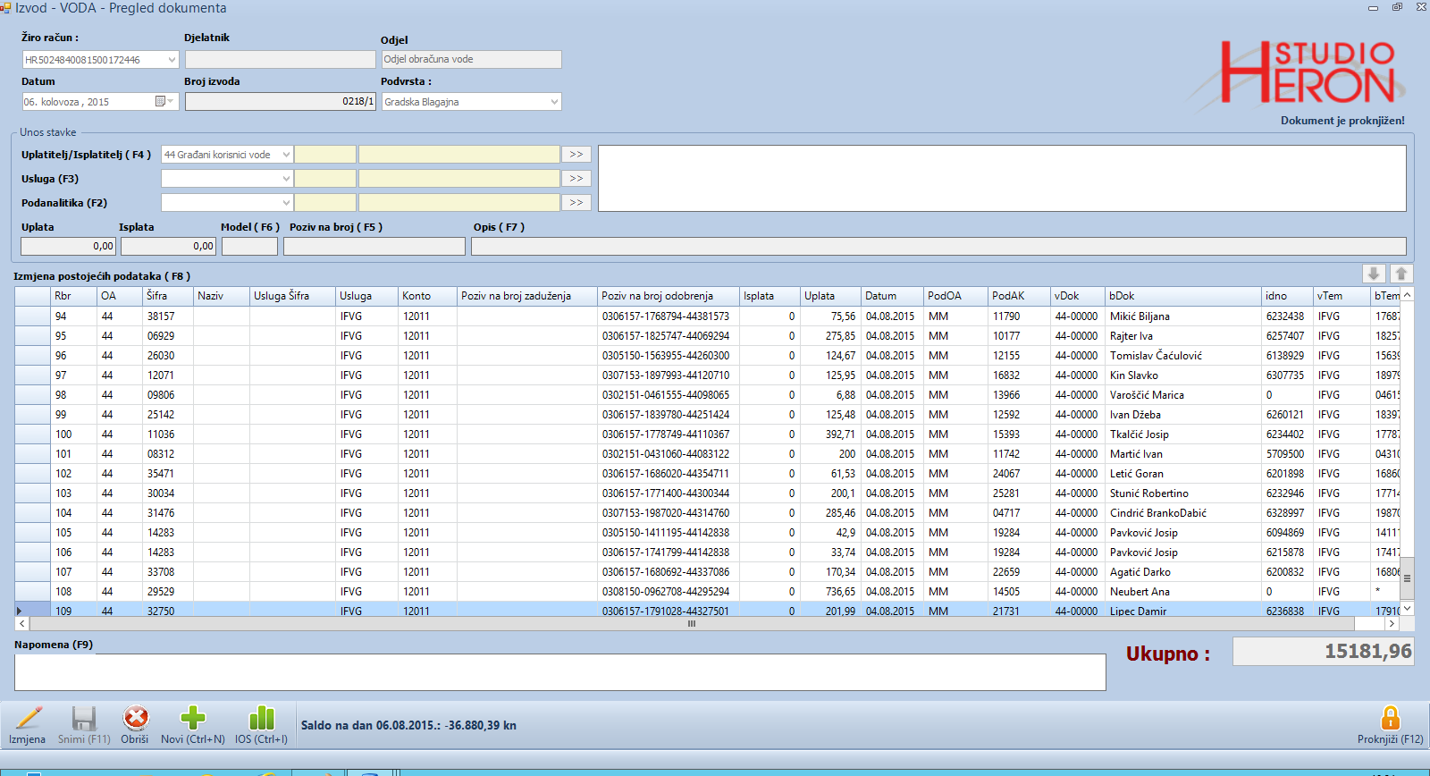Sort by Konto column header

point(428,296)
